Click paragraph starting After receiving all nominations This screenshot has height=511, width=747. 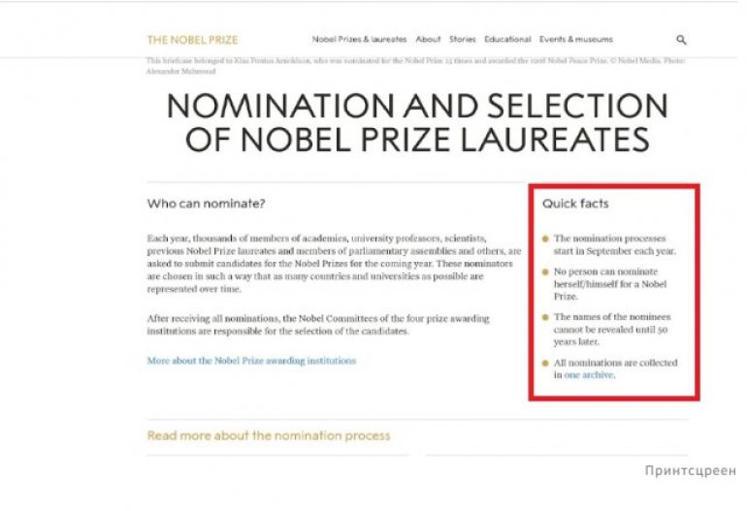(318, 324)
